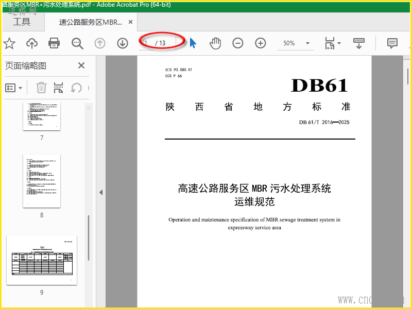Click the thumbnail page label 8

point(42,215)
